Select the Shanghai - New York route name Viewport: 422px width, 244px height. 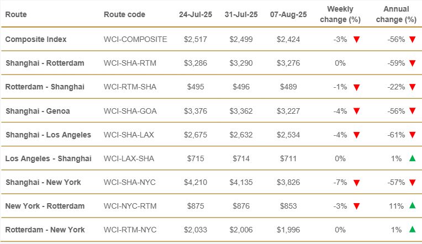point(43,182)
